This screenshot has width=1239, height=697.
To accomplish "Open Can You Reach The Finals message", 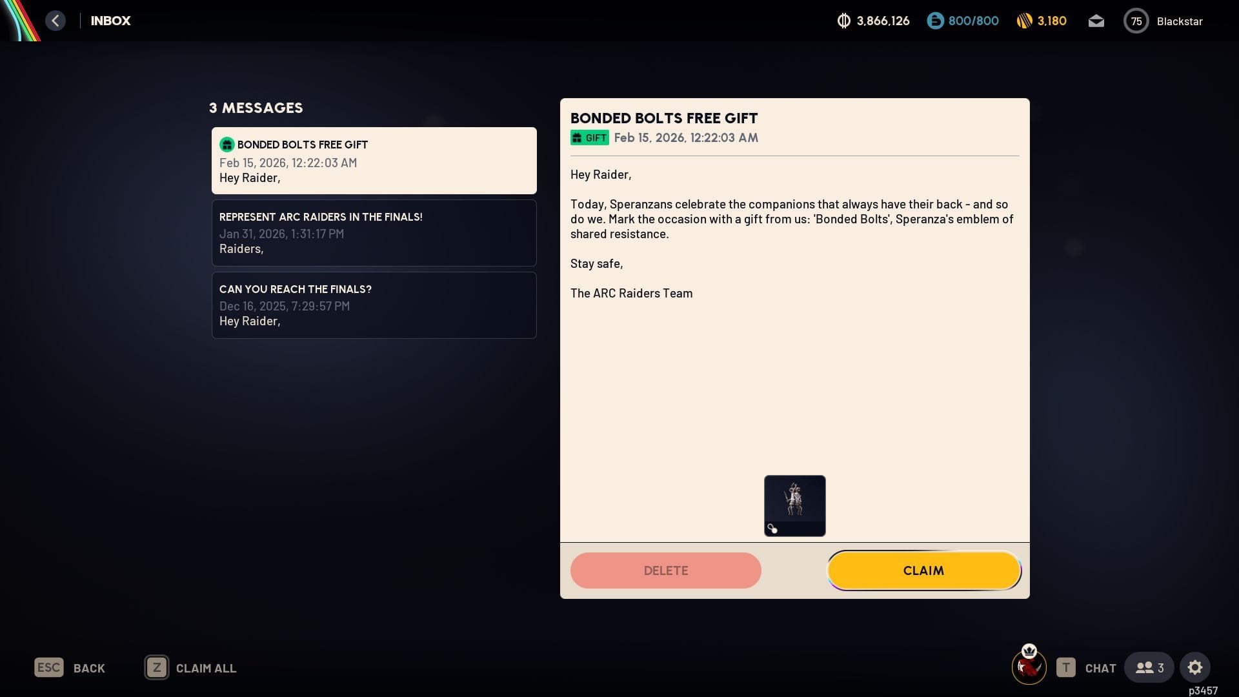I will (374, 305).
